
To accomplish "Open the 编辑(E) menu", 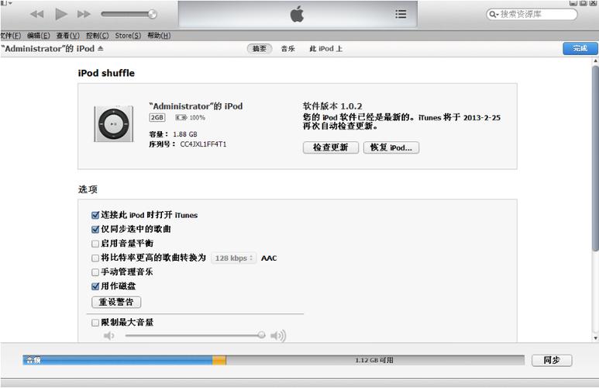I will pos(39,36).
